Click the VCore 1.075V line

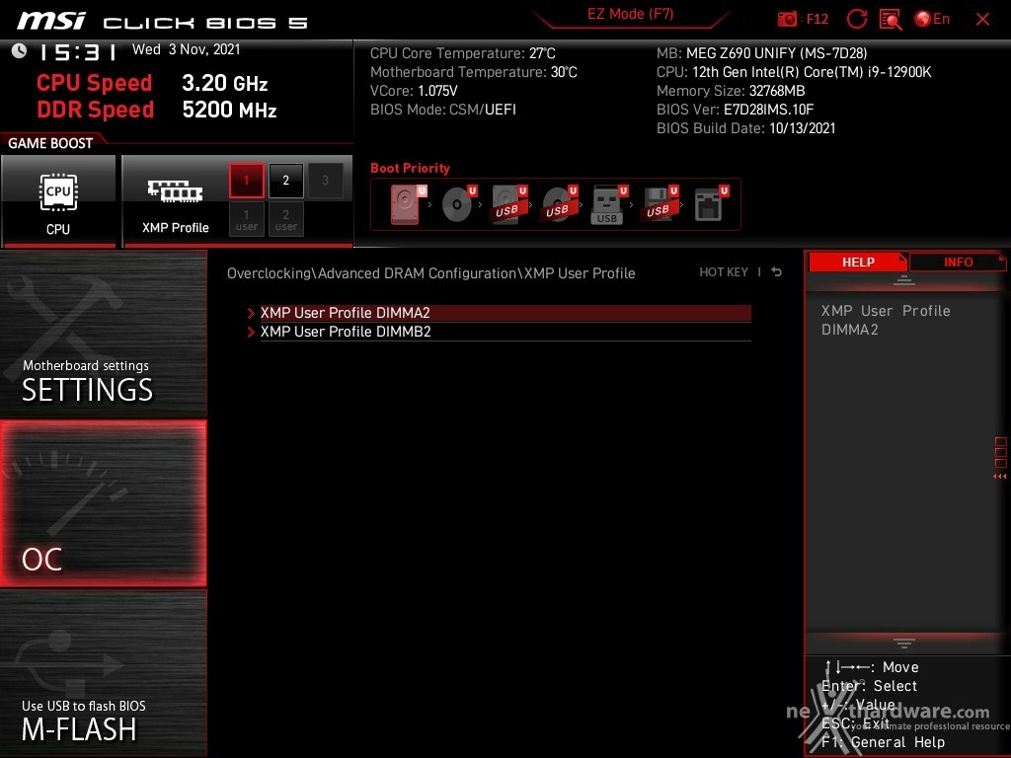point(414,91)
